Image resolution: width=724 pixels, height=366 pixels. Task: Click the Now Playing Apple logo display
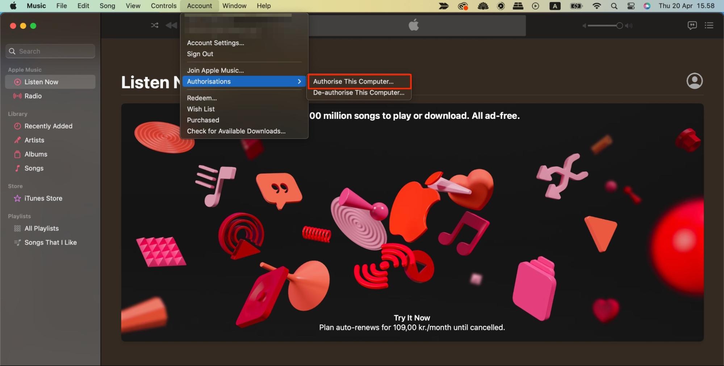414,25
